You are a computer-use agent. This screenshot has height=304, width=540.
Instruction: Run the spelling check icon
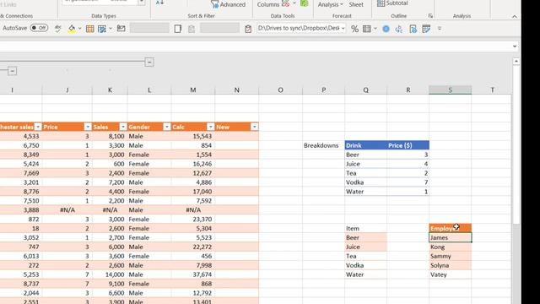pos(58,29)
